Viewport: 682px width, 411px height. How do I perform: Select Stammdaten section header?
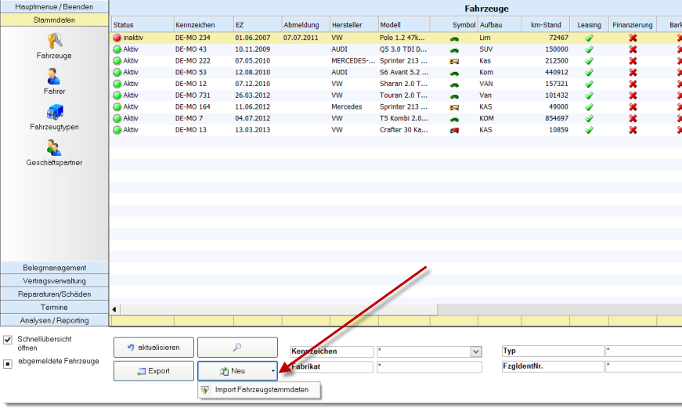coord(54,20)
